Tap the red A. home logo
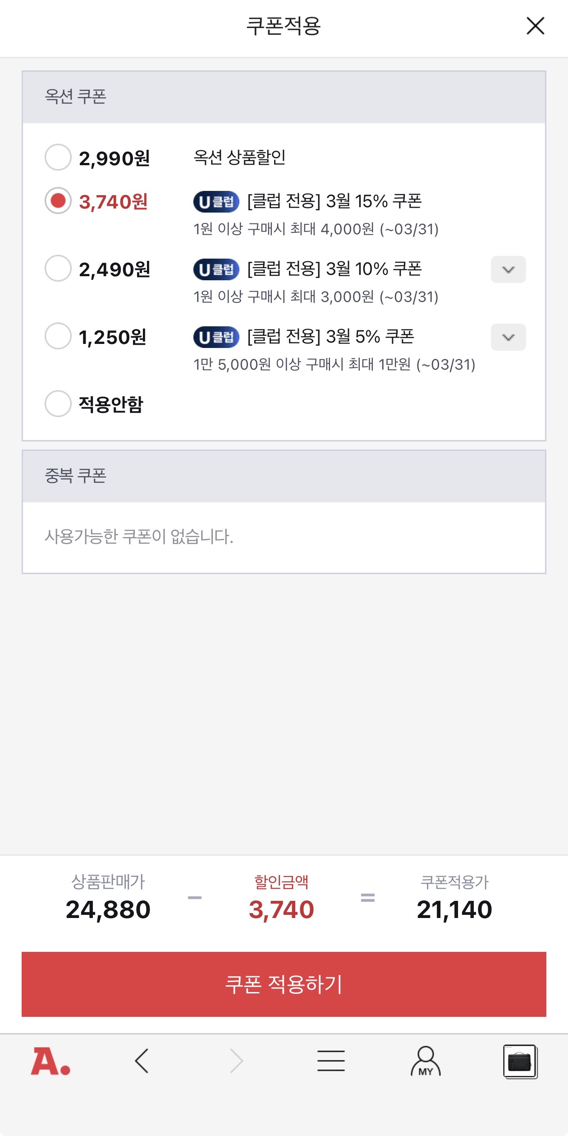This screenshot has height=1136, width=568. (50, 1061)
